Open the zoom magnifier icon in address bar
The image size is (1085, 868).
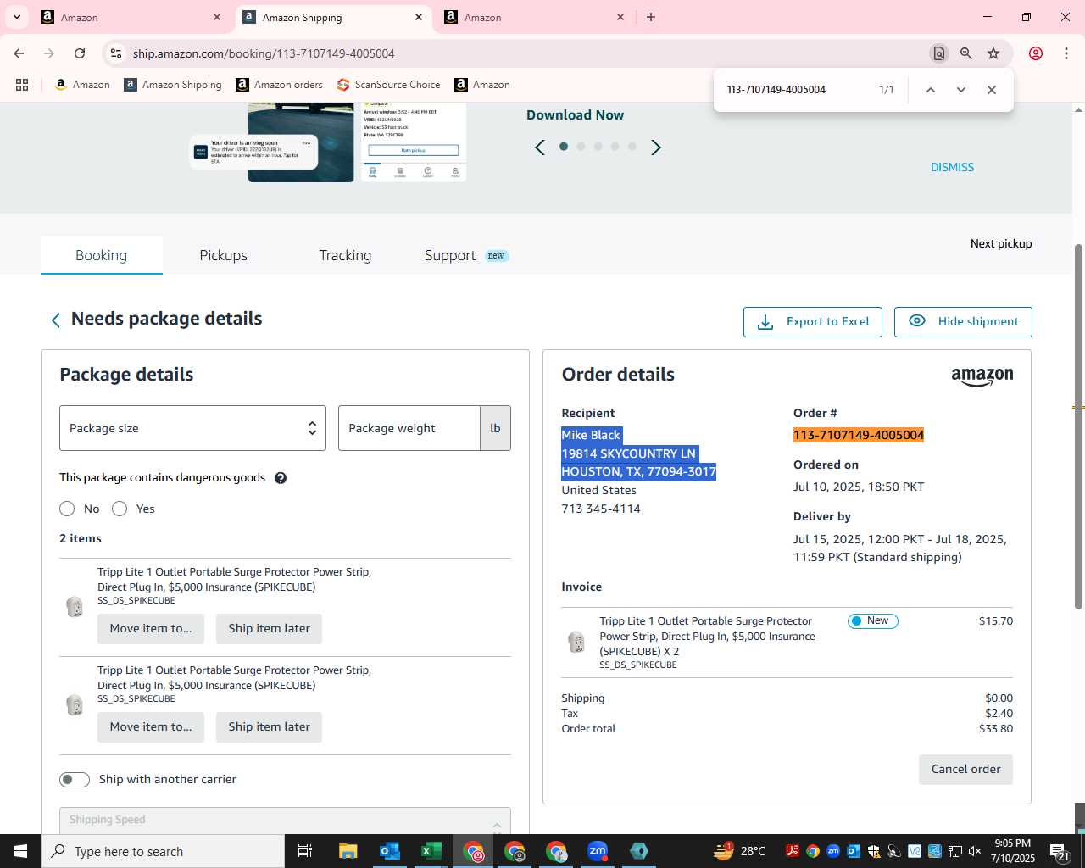[x=965, y=53]
